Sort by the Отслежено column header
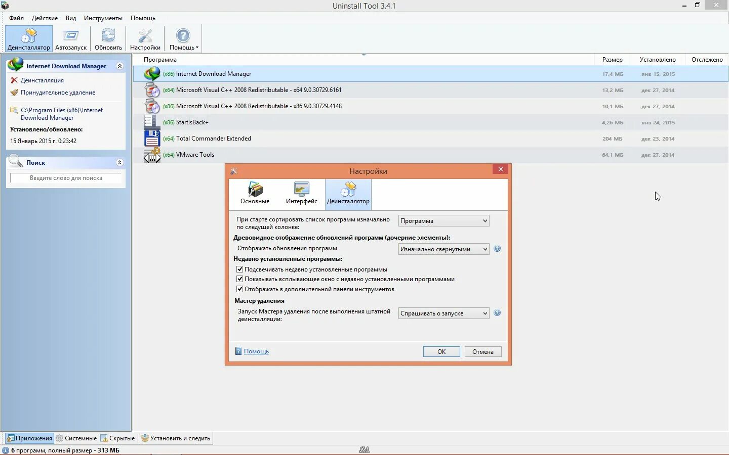The height and width of the screenshot is (455, 729). coord(707,60)
